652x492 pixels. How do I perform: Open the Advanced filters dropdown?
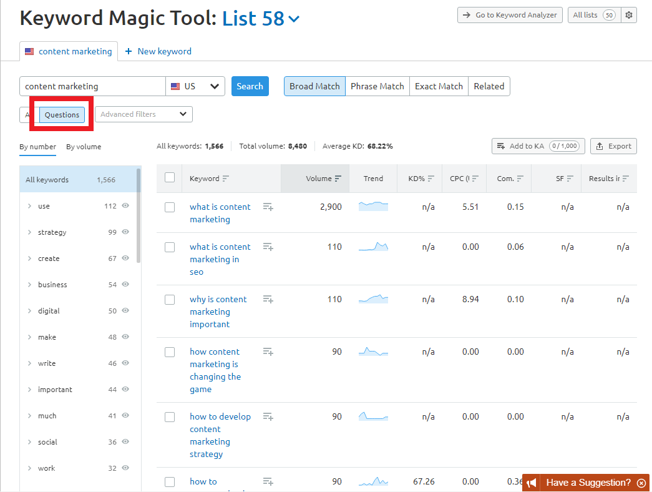pos(143,114)
